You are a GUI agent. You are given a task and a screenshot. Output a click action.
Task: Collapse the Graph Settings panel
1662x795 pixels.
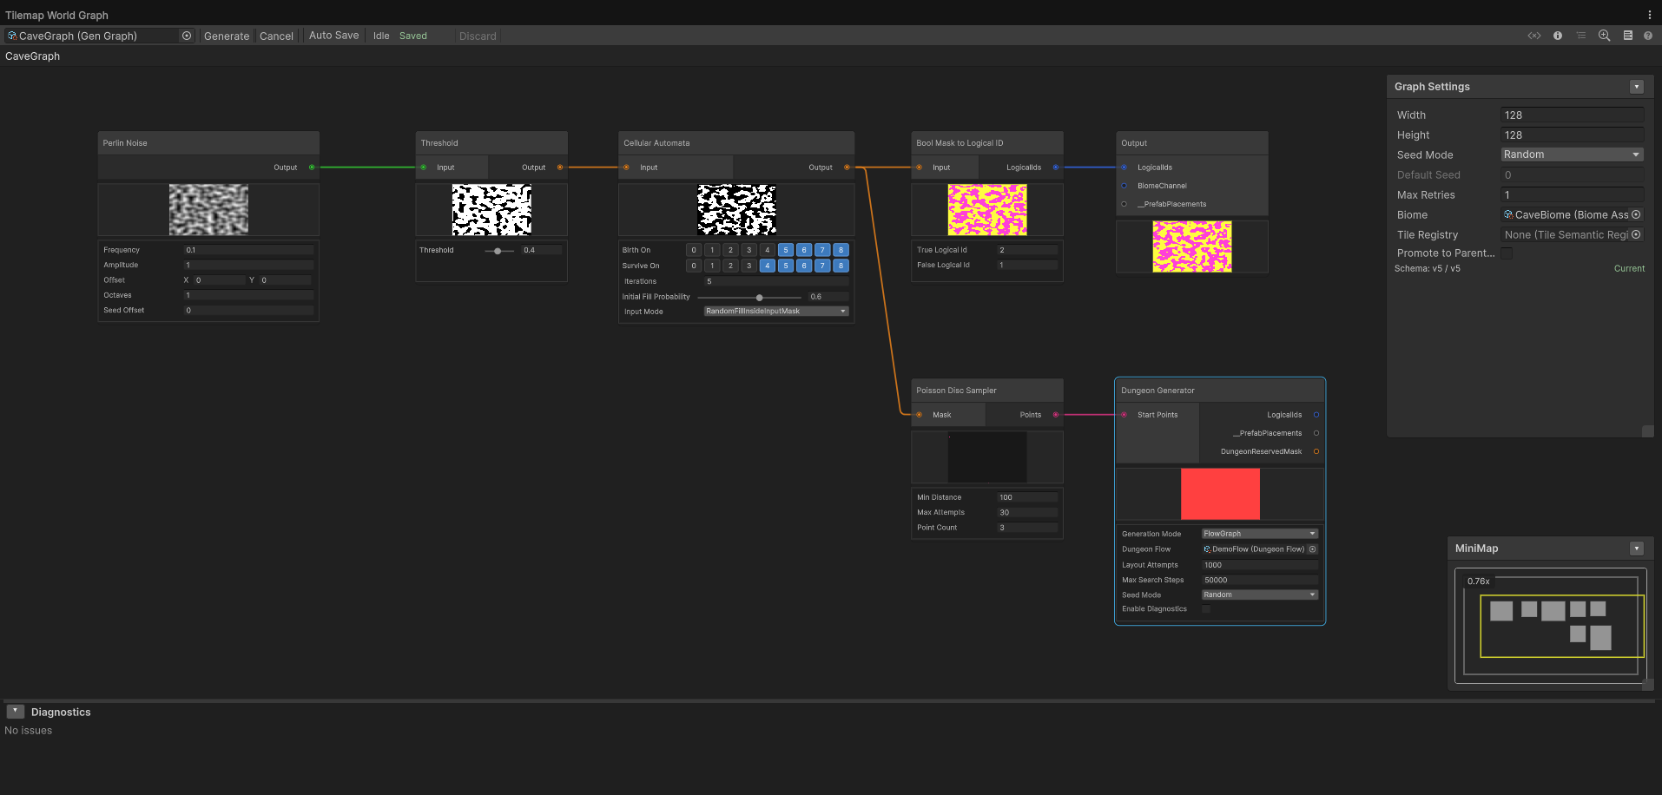click(1637, 87)
